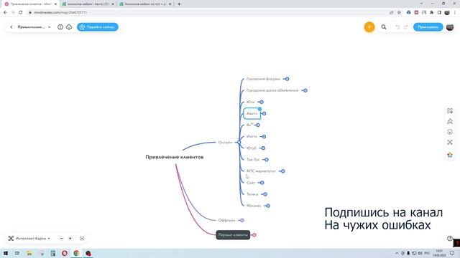
Task: Open a new browser tab
Action: [x=179, y=4]
